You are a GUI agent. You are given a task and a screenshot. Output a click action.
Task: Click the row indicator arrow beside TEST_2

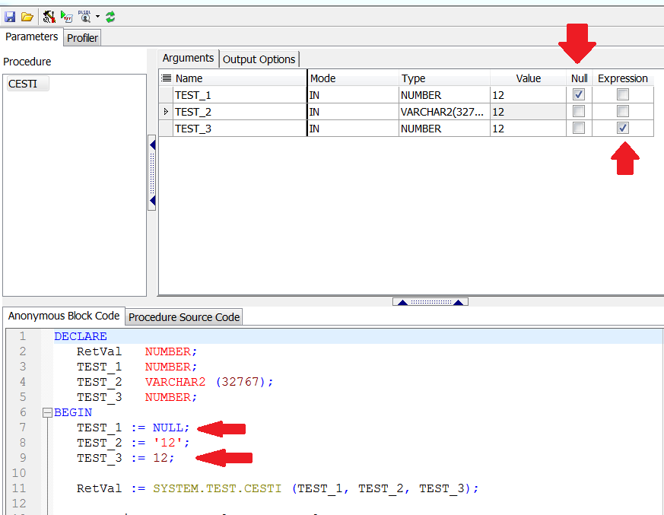point(167,112)
